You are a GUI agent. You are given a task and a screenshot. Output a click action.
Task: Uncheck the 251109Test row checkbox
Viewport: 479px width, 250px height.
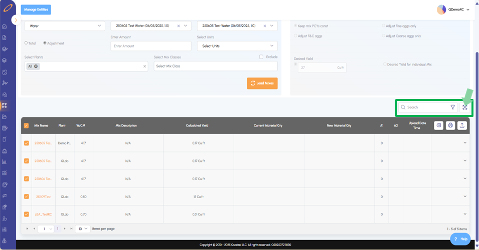[x=26, y=196]
